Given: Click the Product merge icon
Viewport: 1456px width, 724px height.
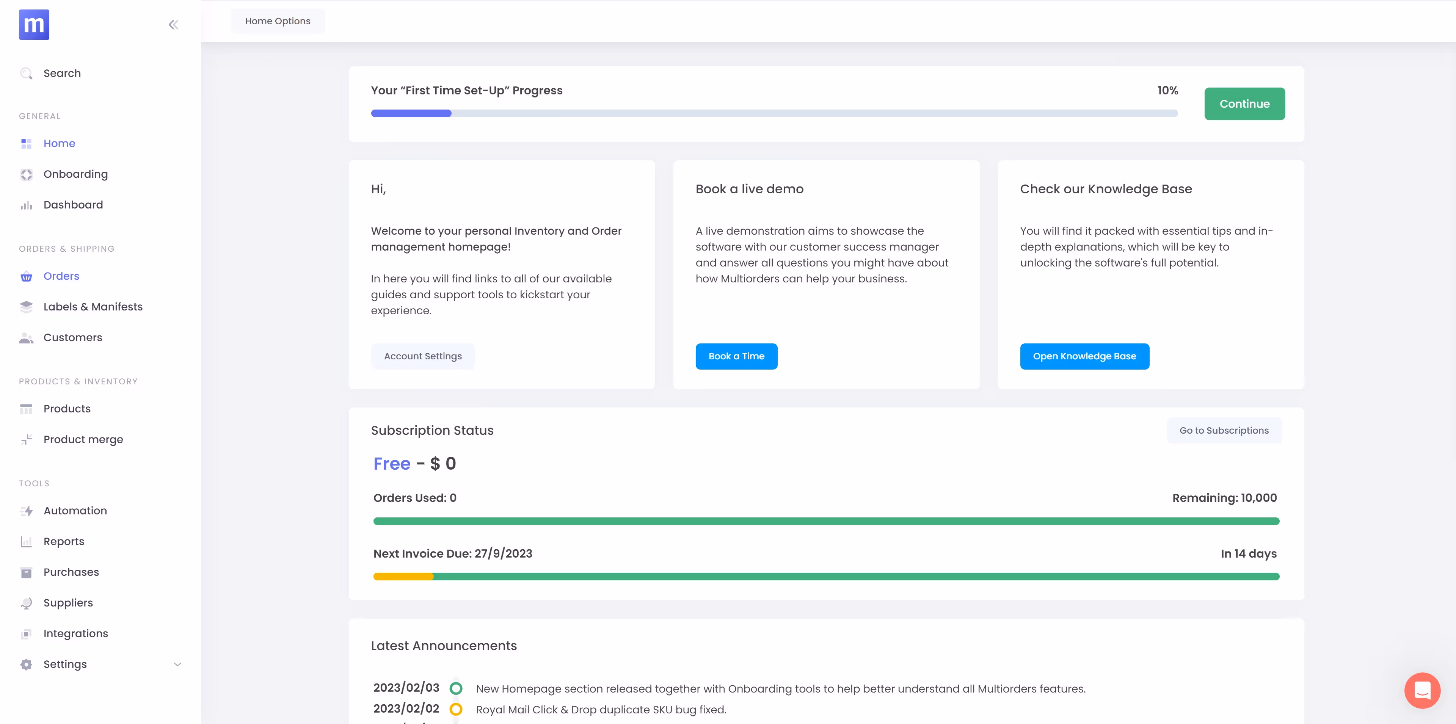Looking at the screenshot, I should coord(26,440).
